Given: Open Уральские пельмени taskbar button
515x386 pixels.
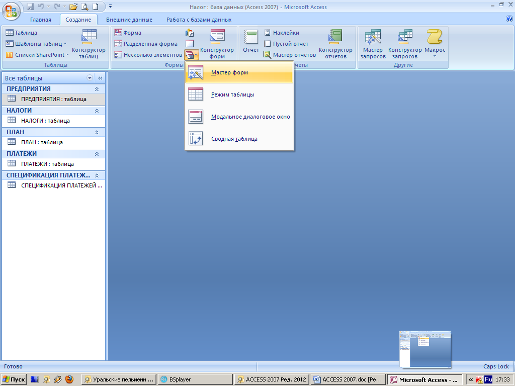Looking at the screenshot, I should [x=119, y=379].
